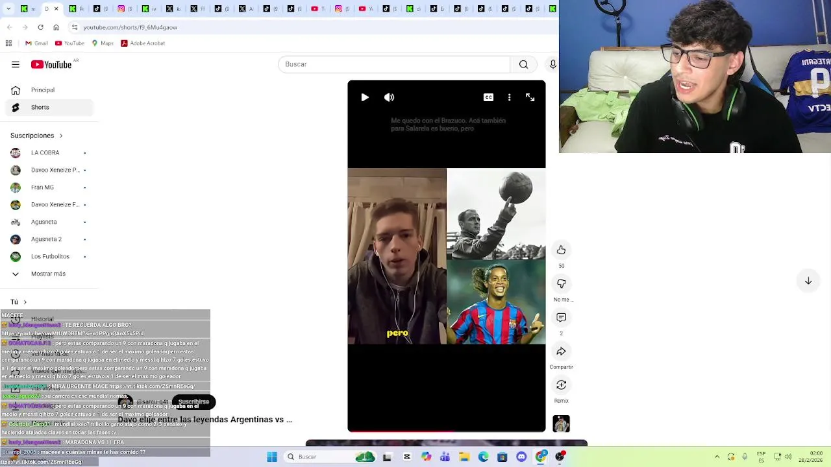Open Microsoft Edge from taskbar
The height and width of the screenshot is (467, 831).
click(x=483, y=457)
